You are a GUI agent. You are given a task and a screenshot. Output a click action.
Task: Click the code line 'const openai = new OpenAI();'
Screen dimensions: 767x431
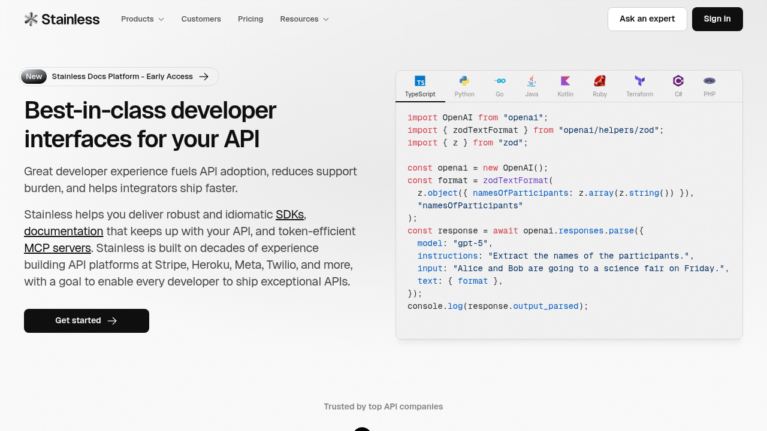coord(478,168)
